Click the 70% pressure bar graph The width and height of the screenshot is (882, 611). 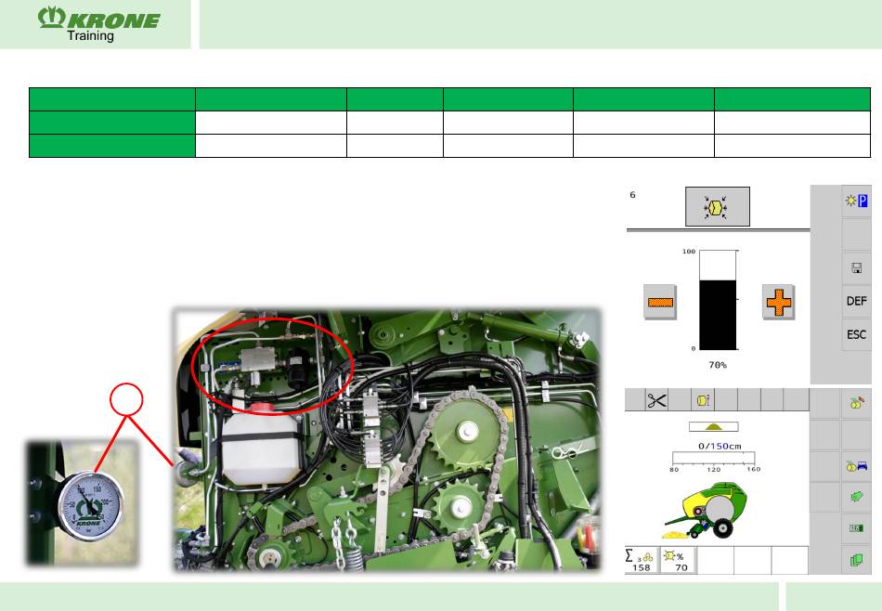click(717, 299)
